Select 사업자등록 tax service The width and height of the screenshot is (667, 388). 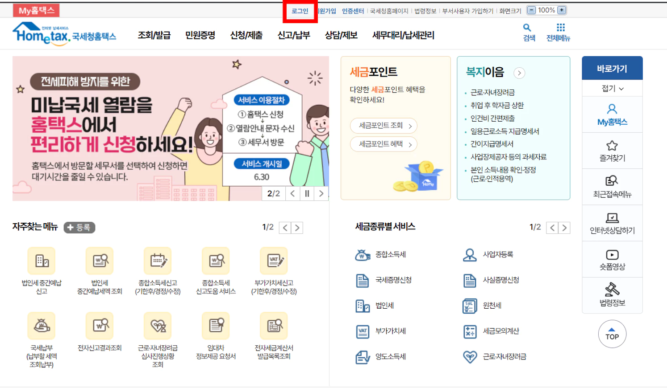tap(488, 254)
